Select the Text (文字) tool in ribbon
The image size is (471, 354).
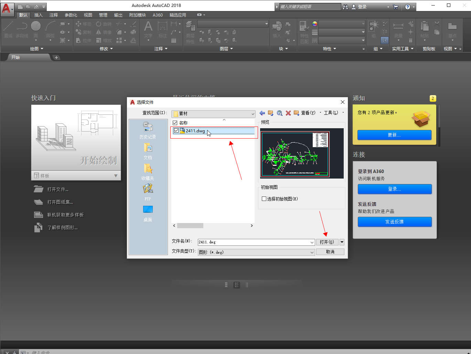click(x=148, y=29)
